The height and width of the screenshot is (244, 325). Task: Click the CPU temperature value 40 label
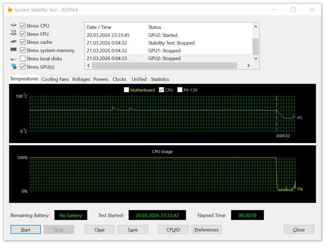pyautogui.click(x=299, y=118)
